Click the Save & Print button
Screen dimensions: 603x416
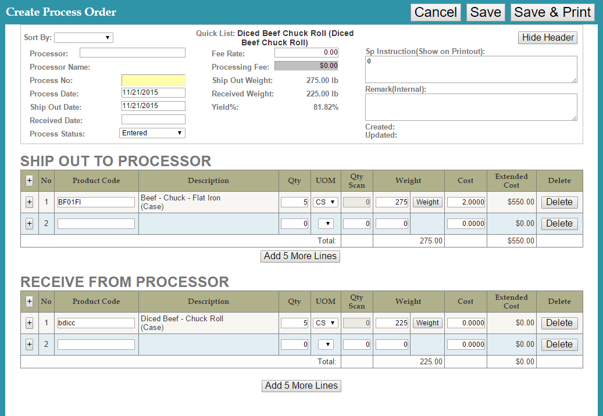point(552,12)
